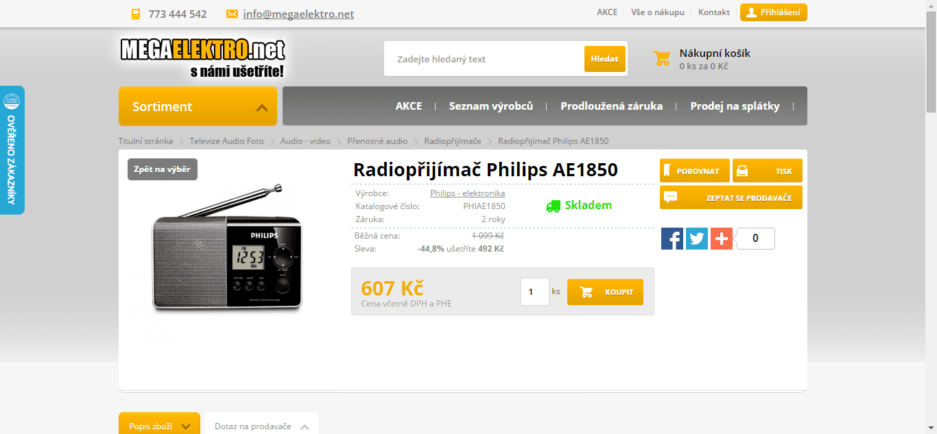Click the Ověřeno zákazníky side badge
937x434 pixels.
click(x=12, y=150)
